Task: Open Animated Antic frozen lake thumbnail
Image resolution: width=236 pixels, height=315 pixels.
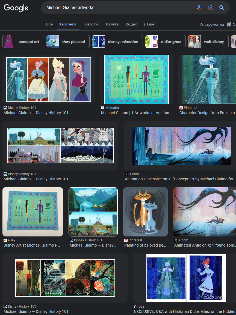Action: coord(205,212)
